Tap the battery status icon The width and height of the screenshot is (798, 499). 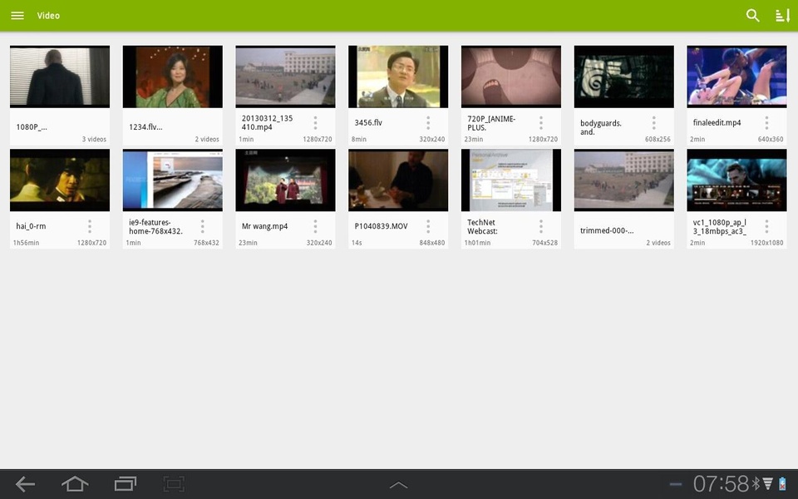point(783,483)
